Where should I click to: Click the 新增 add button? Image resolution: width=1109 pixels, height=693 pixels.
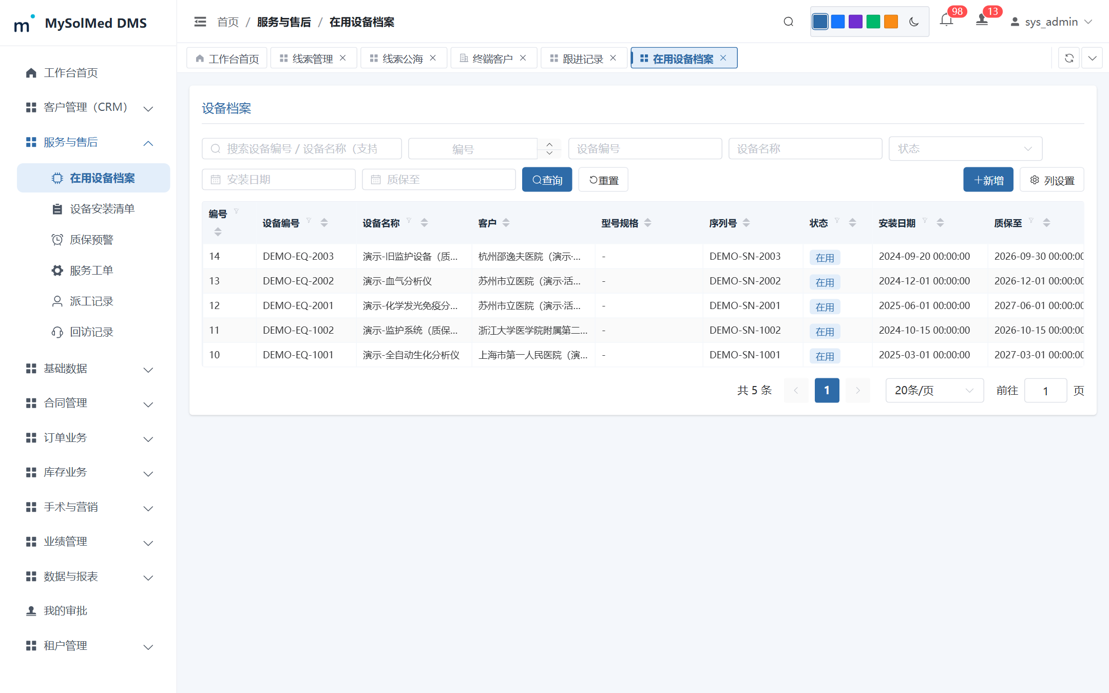click(x=988, y=180)
